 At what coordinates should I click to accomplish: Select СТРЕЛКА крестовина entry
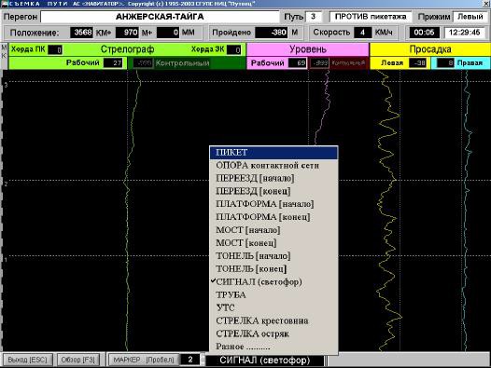tap(274, 320)
